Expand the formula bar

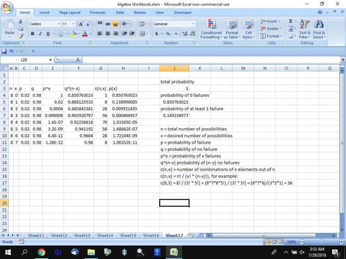343,60
